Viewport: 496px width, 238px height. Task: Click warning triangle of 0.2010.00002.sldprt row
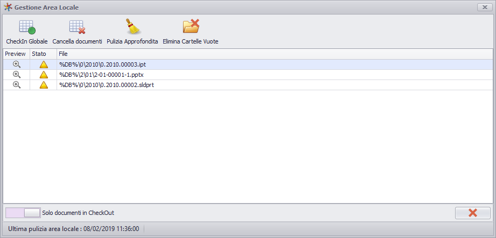tap(44, 85)
